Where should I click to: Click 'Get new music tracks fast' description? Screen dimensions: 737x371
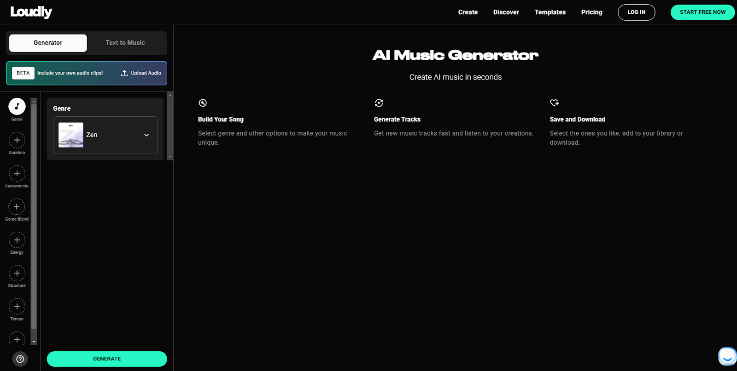(454, 133)
